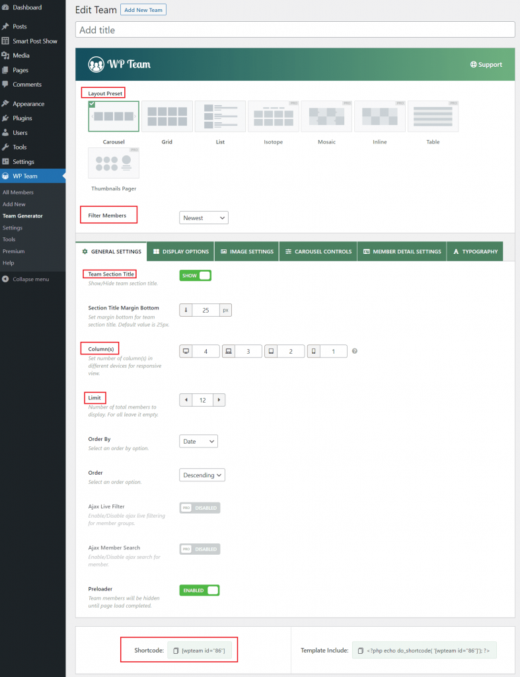Image resolution: width=520 pixels, height=677 pixels.
Task: Select the Thumbnails Pager layout preset
Action: (x=114, y=163)
